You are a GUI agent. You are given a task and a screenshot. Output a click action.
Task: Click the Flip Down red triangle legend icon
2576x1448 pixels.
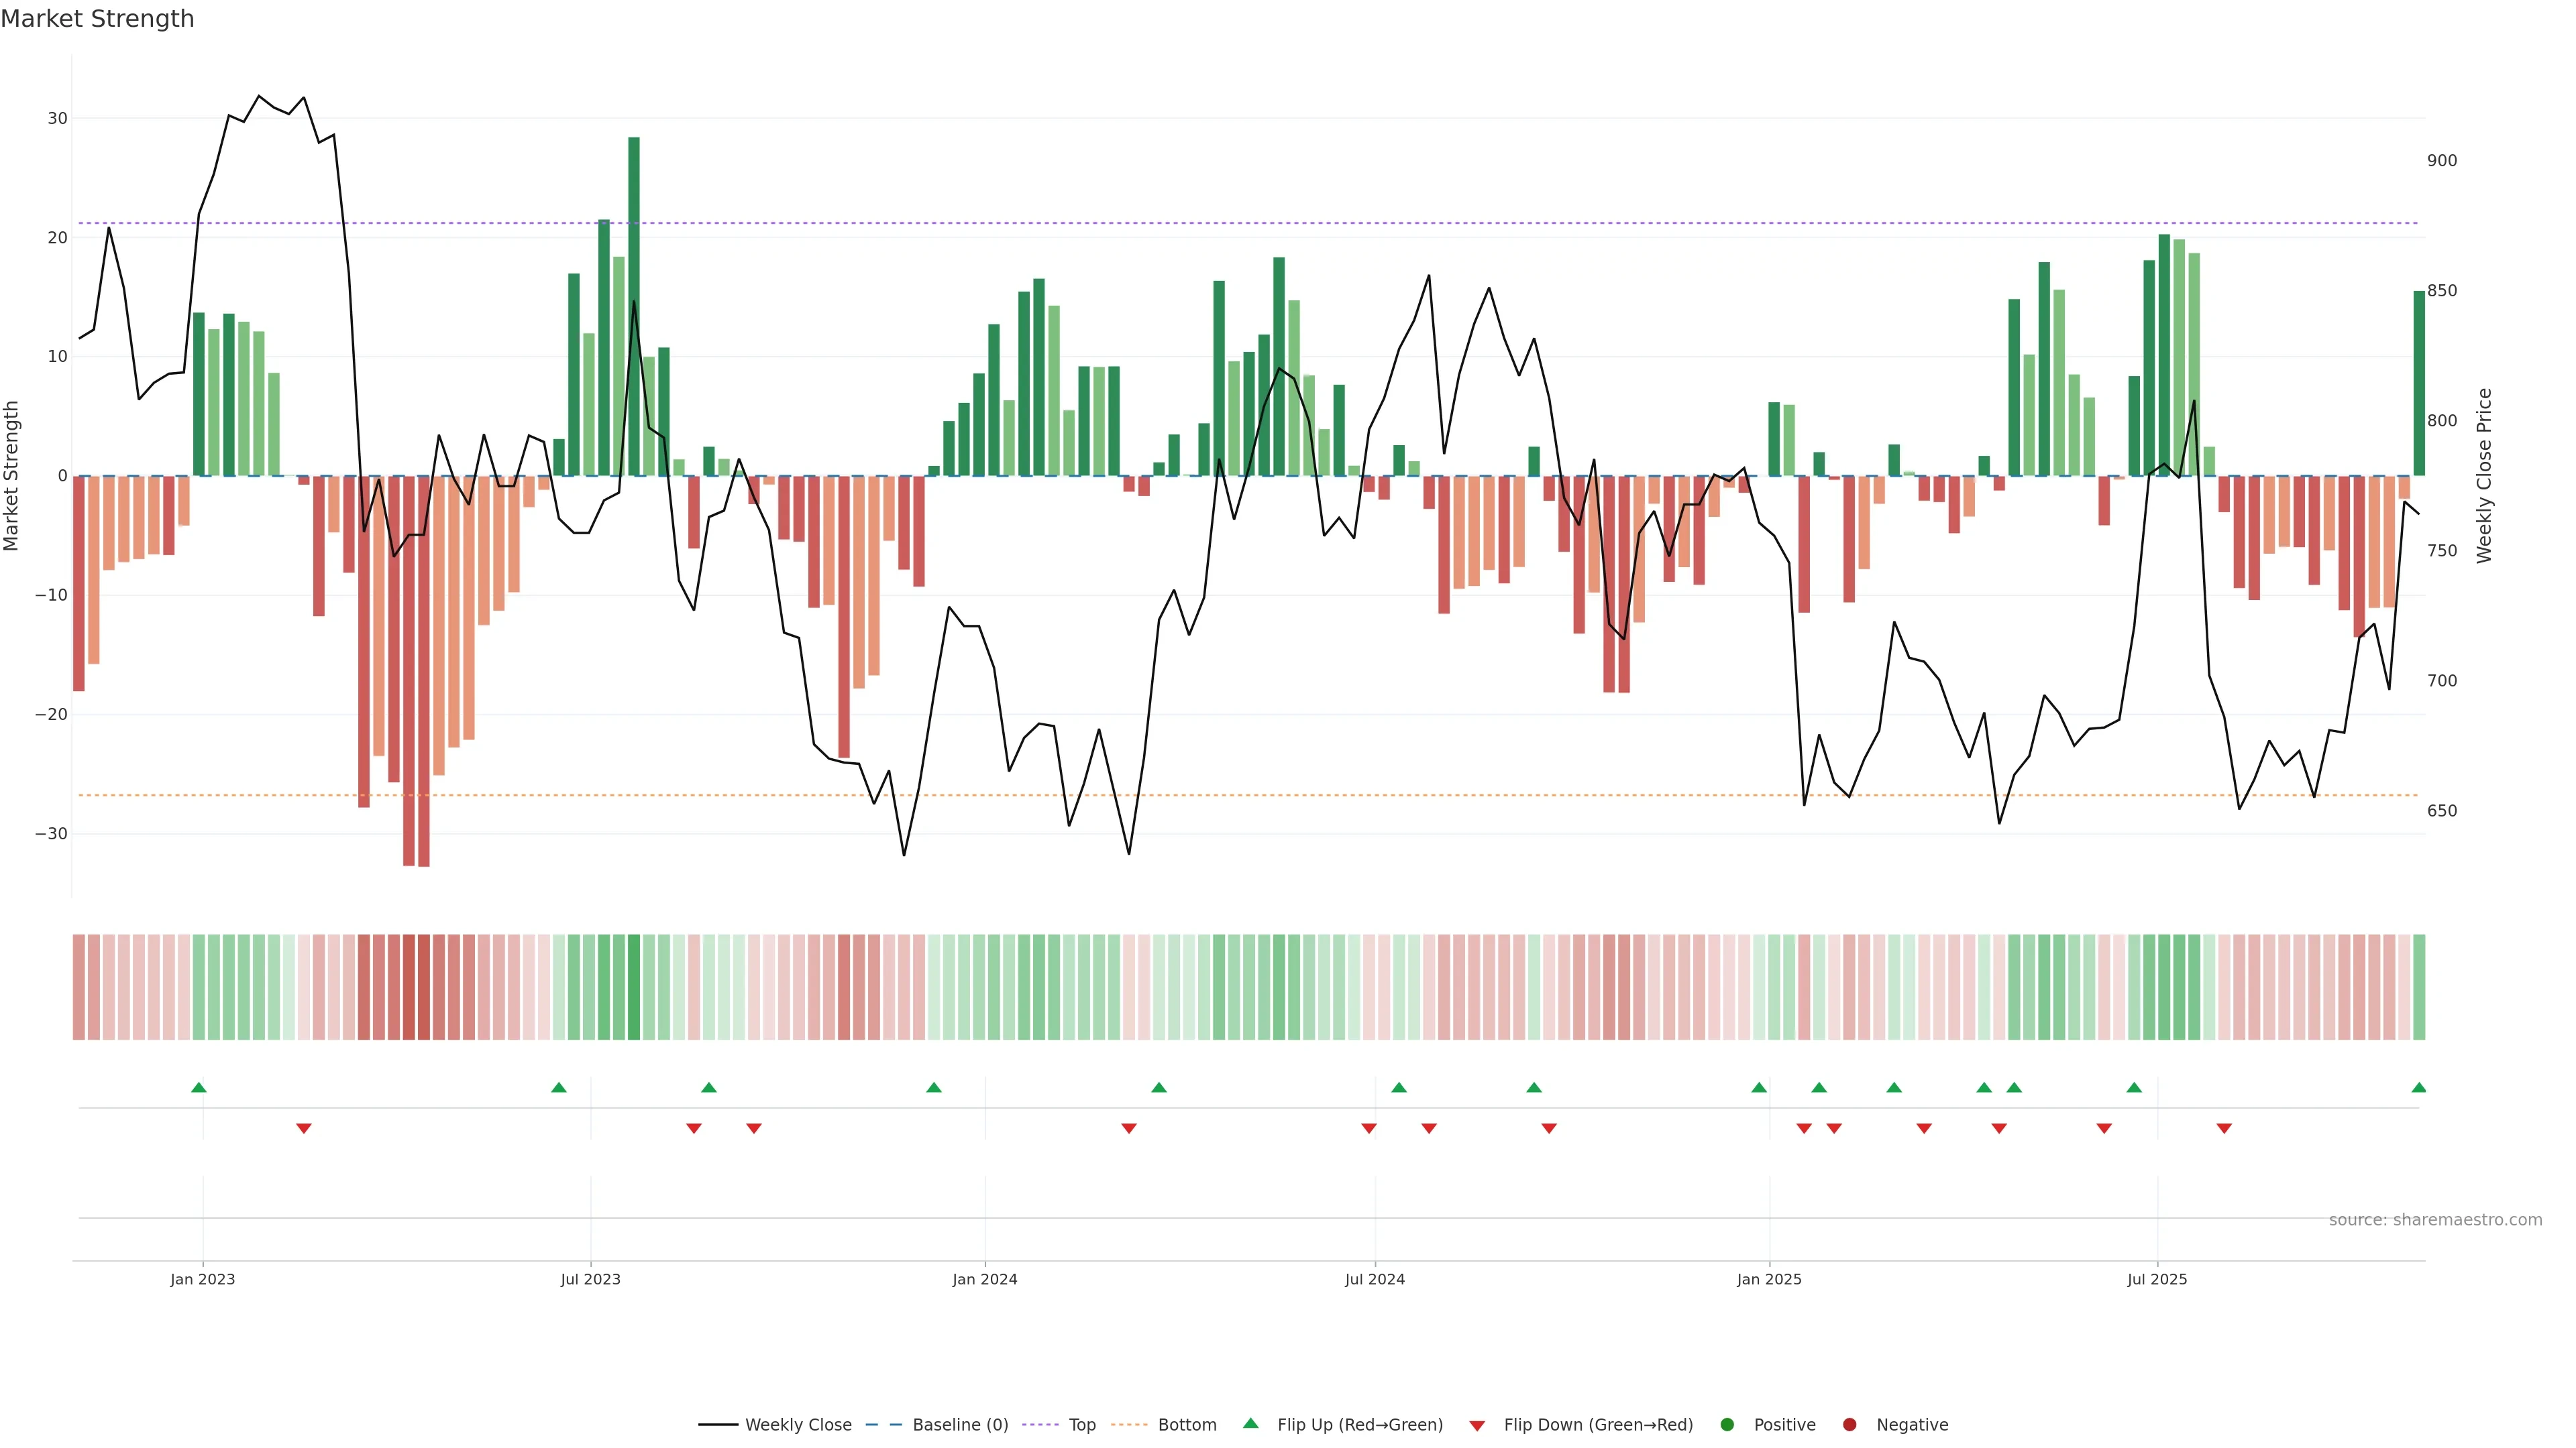pos(1477,1426)
